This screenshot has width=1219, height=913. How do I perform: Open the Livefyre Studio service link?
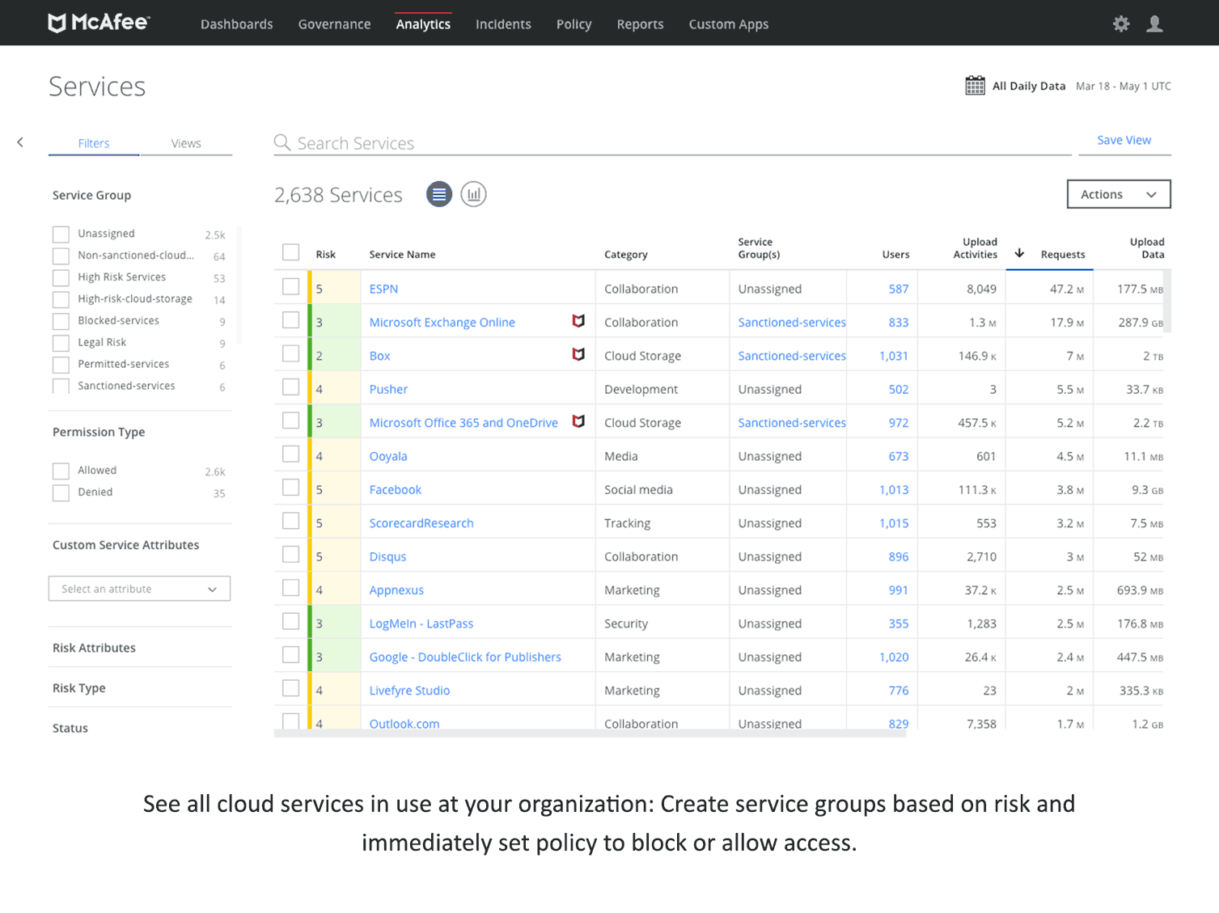point(409,691)
